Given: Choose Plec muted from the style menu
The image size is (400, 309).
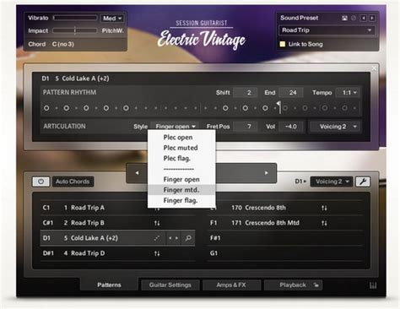Looking at the screenshot, I should tap(181, 148).
